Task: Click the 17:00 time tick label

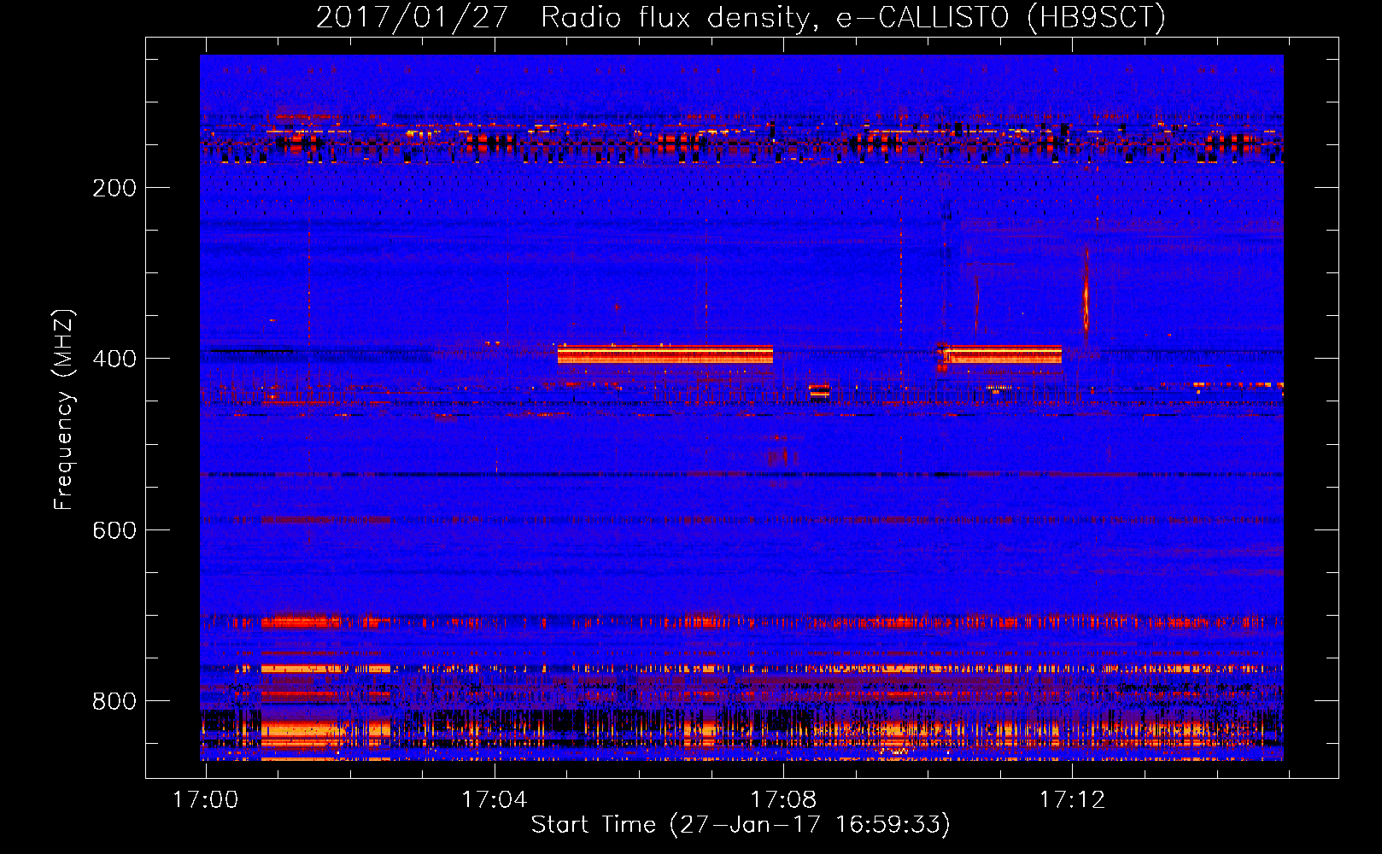Action: point(205,800)
